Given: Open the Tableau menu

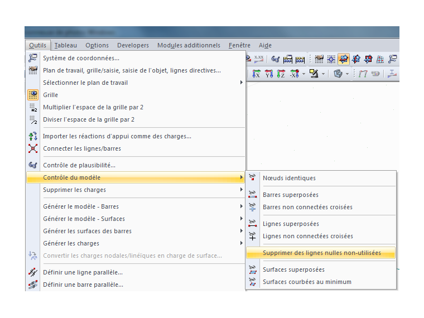Looking at the screenshot, I should point(66,45).
